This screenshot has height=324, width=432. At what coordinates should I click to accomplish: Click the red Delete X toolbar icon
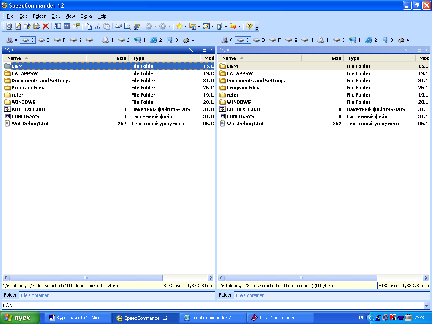[46, 26]
